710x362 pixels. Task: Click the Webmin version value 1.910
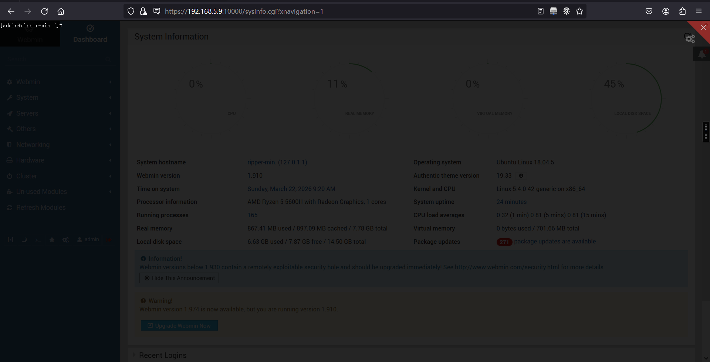click(x=255, y=175)
